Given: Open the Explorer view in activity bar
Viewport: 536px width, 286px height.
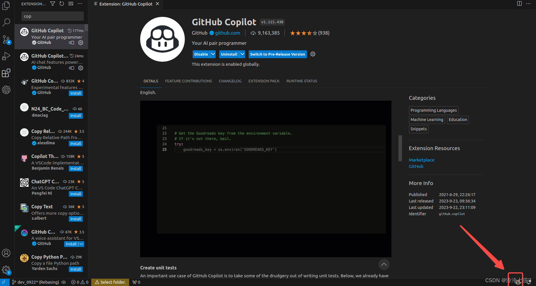Looking at the screenshot, I should pyautogui.click(x=6, y=6).
